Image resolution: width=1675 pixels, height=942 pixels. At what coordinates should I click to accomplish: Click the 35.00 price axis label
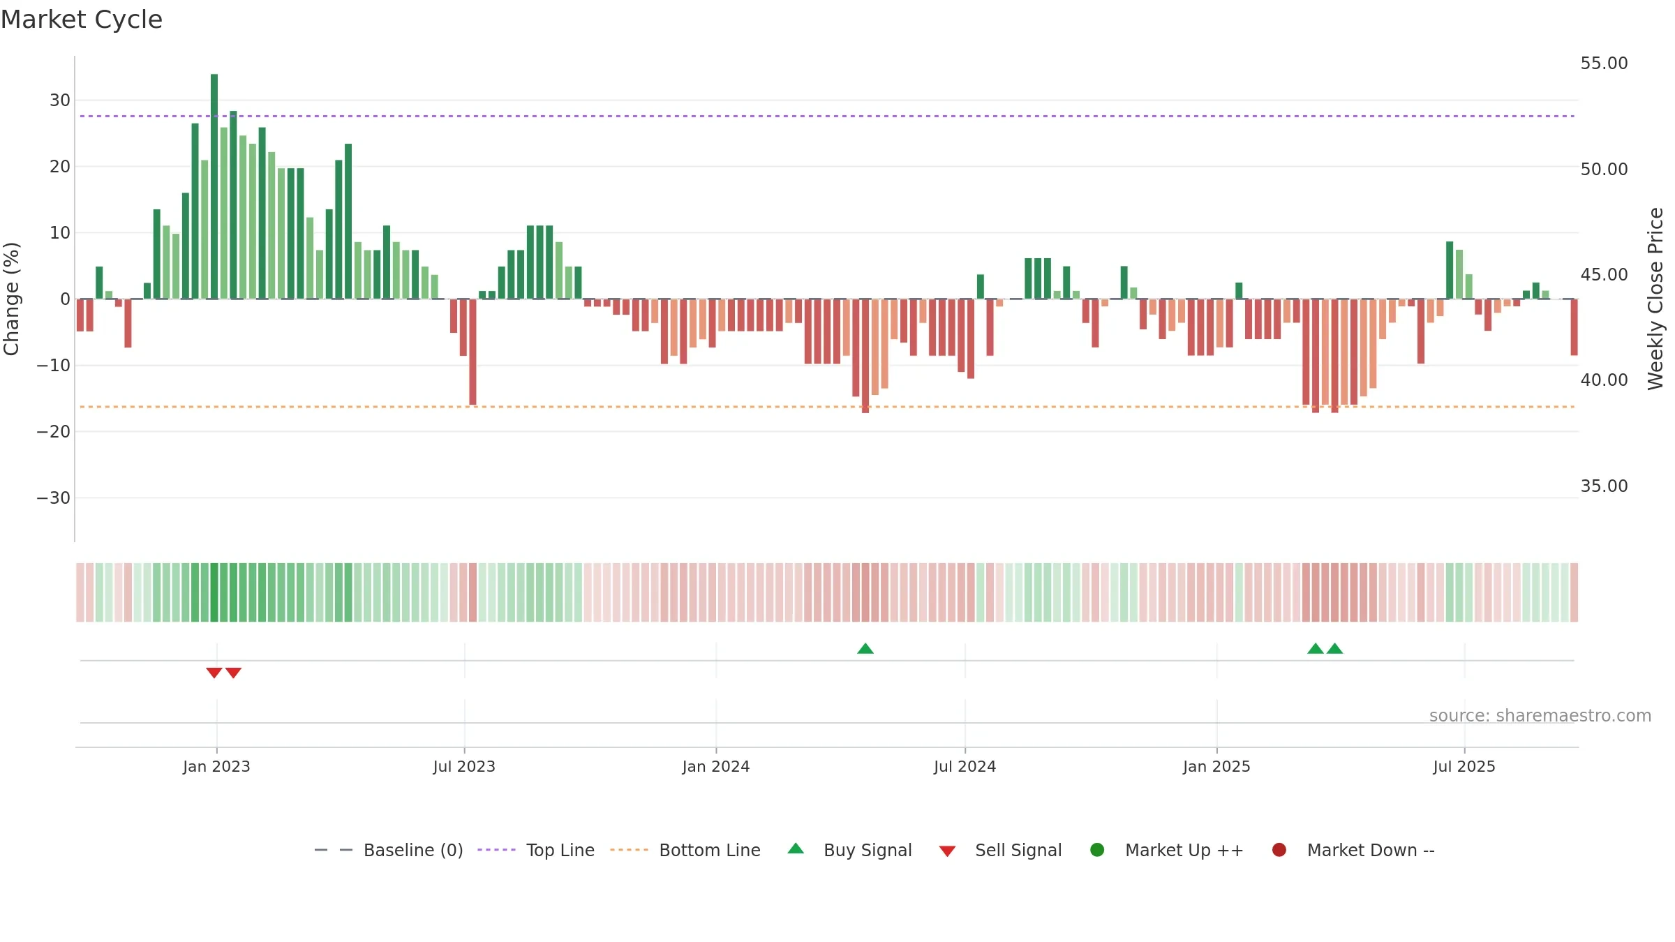pos(1604,486)
